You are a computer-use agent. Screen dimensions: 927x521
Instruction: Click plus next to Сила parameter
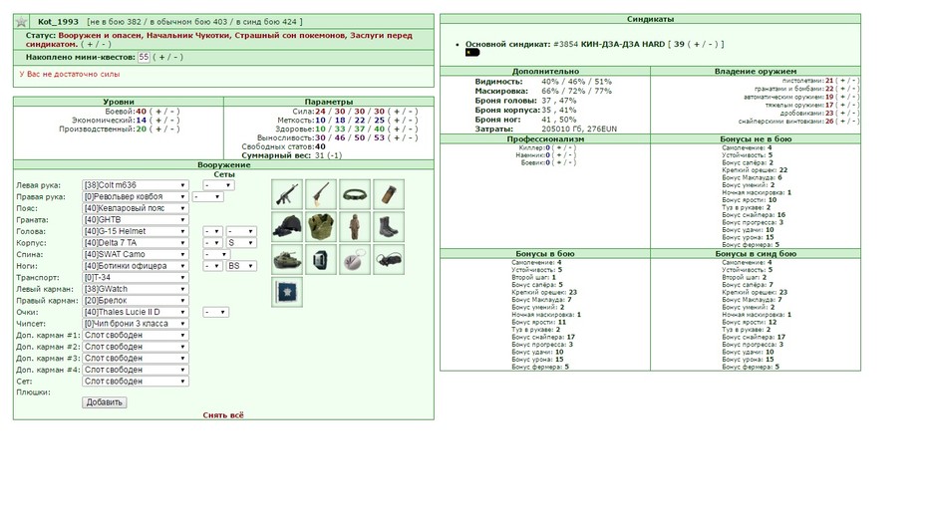pyautogui.click(x=397, y=111)
